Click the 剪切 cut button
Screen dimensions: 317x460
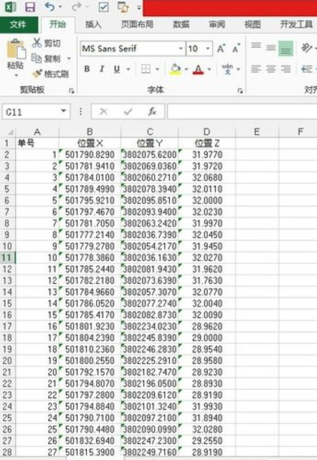point(47,43)
